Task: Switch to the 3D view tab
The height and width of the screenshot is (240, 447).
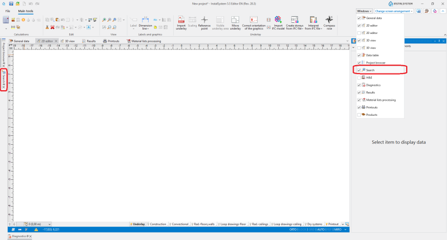Action: (x=67, y=41)
